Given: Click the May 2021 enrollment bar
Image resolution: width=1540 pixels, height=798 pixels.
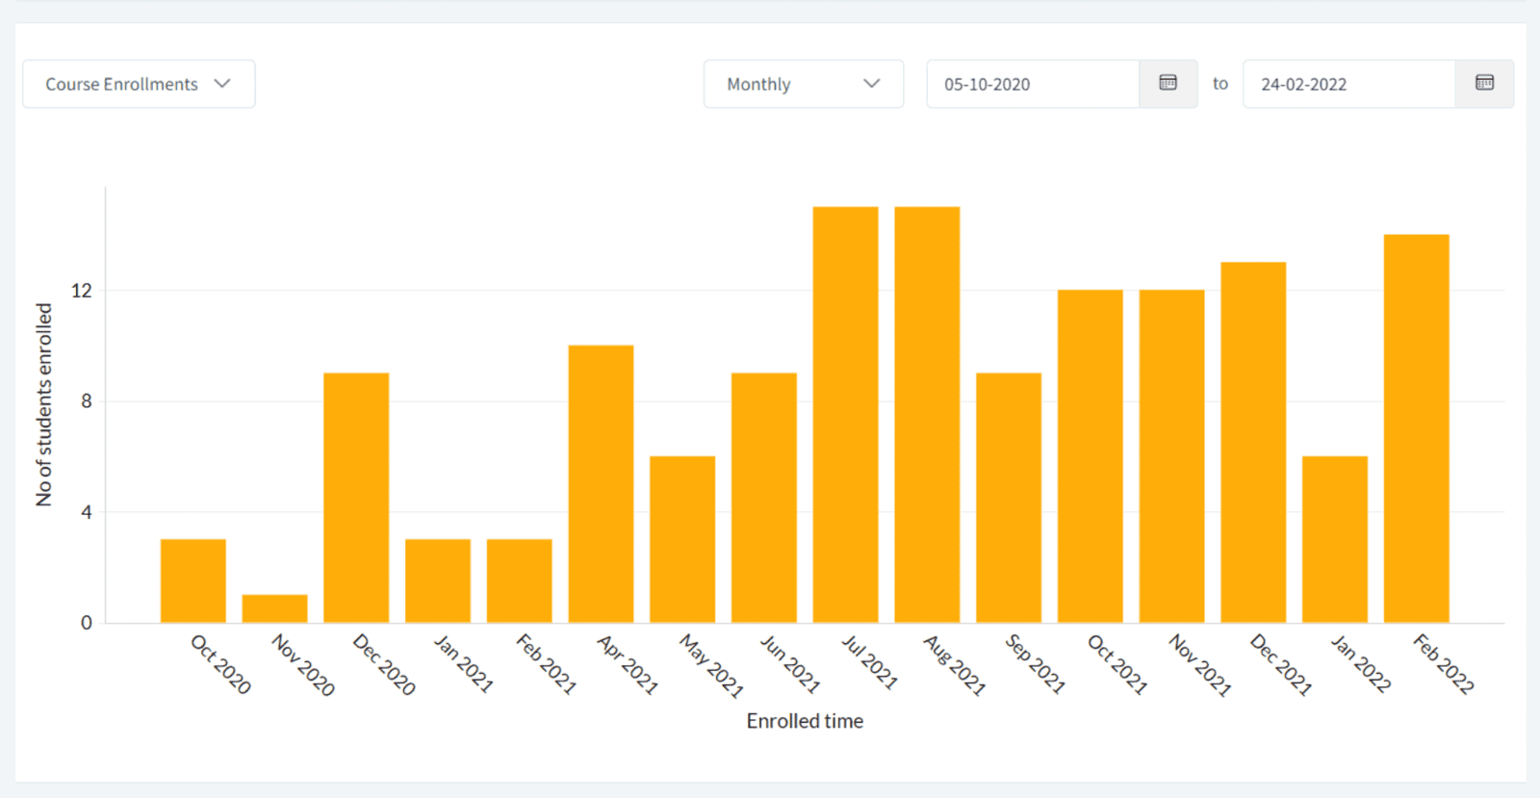Looking at the screenshot, I should click(682, 539).
